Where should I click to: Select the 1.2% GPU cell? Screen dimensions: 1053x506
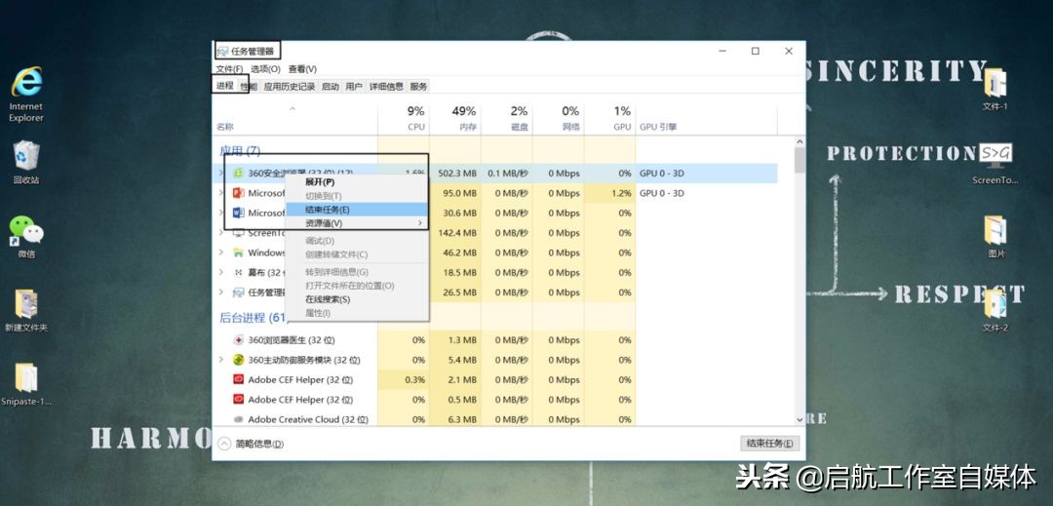(610, 193)
